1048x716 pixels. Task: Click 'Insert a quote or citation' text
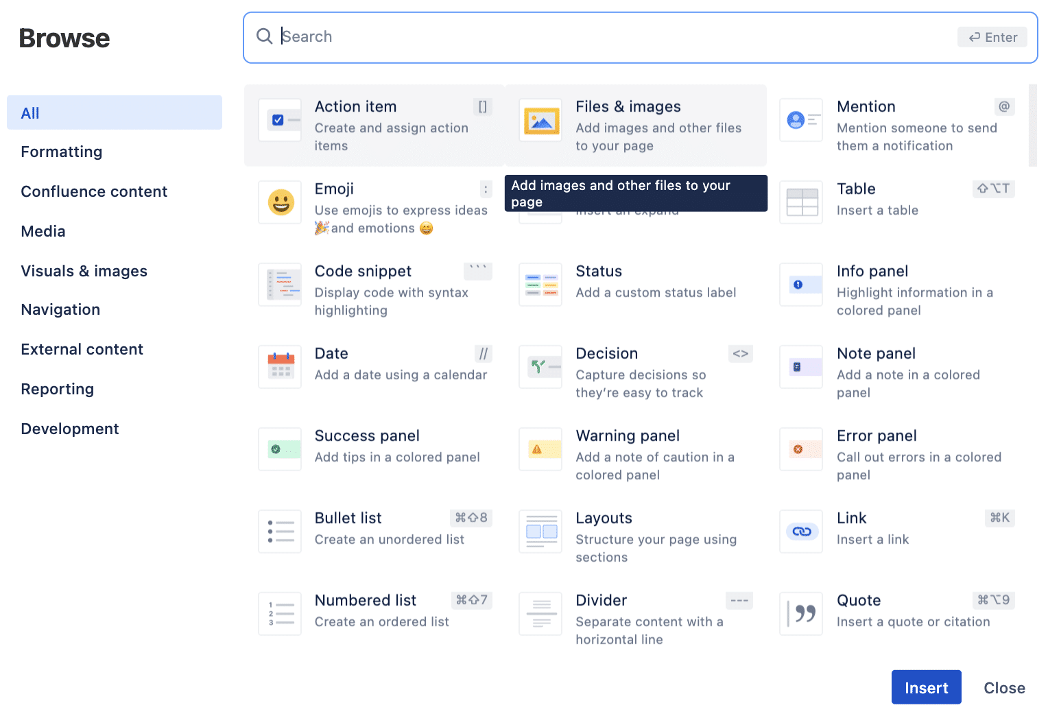coord(913,621)
